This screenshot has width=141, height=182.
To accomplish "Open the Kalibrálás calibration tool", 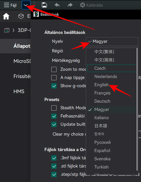I will [x=91, y=5].
